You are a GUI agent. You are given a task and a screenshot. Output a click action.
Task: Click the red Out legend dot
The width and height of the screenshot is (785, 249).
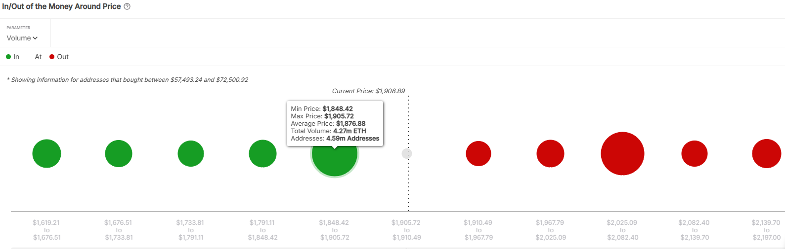52,57
